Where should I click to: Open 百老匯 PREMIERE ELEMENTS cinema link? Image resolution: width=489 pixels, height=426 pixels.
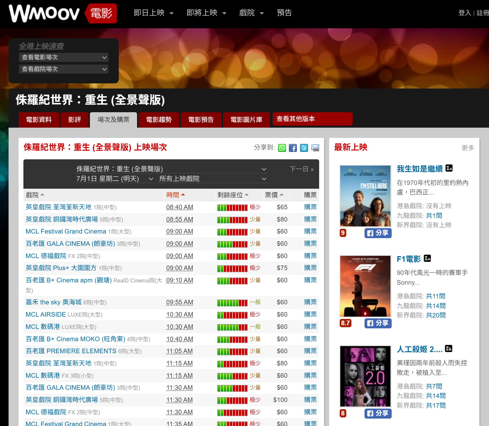pyautogui.click(x=71, y=351)
